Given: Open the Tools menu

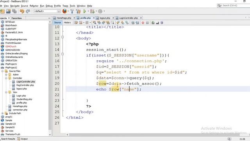Looking at the screenshot, I should [x=72, y=6].
